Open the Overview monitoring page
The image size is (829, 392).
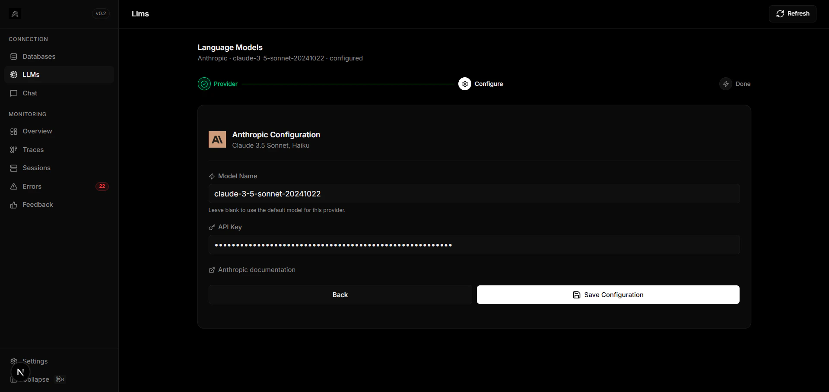59,131
